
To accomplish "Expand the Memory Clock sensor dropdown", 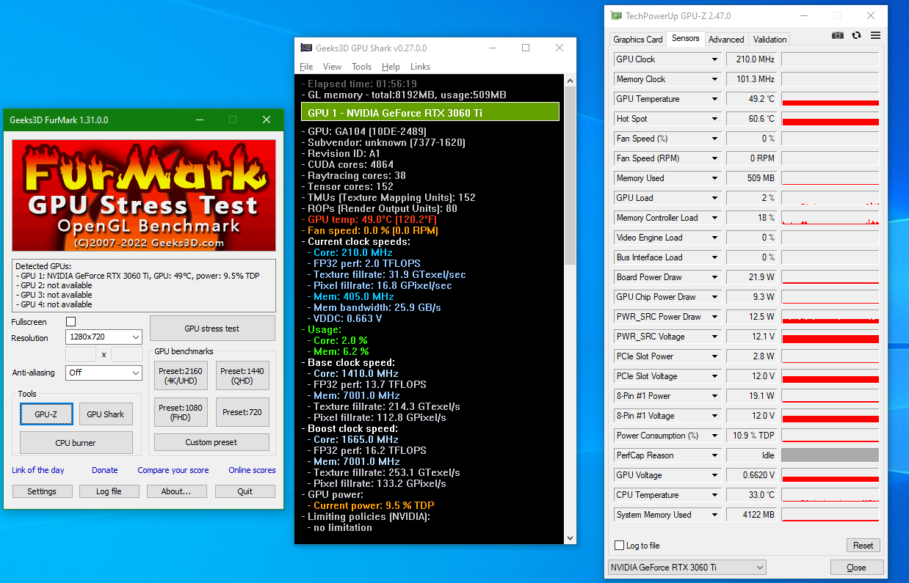I will 714,79.
